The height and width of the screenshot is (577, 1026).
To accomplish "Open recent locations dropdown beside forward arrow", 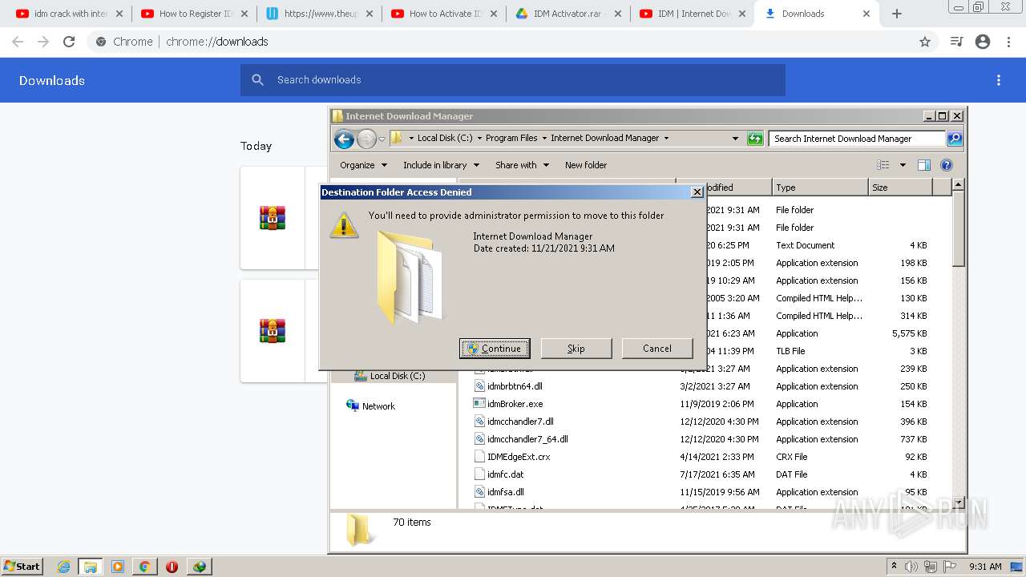I will pyautogui.click(x=382, y=139).
